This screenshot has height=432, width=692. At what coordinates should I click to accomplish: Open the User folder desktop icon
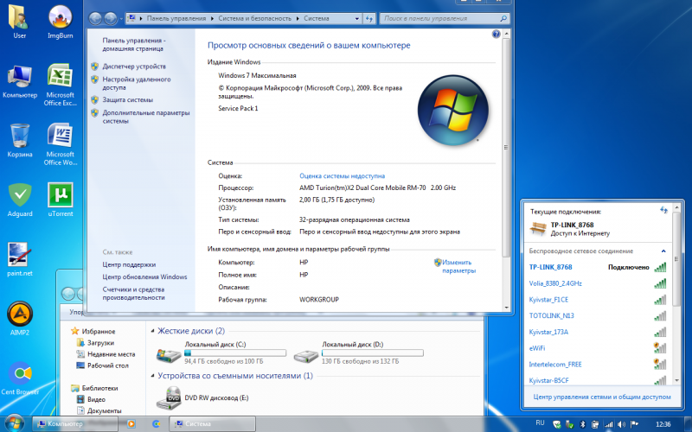click(x=19, y=21)
